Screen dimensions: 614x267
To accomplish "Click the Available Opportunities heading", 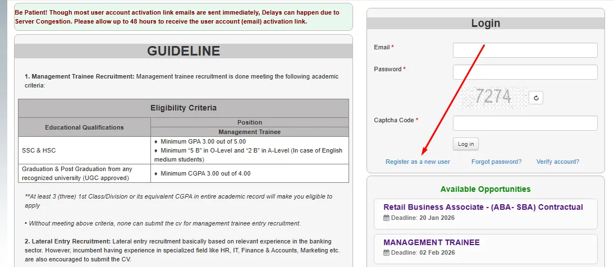I will point(485,189).
